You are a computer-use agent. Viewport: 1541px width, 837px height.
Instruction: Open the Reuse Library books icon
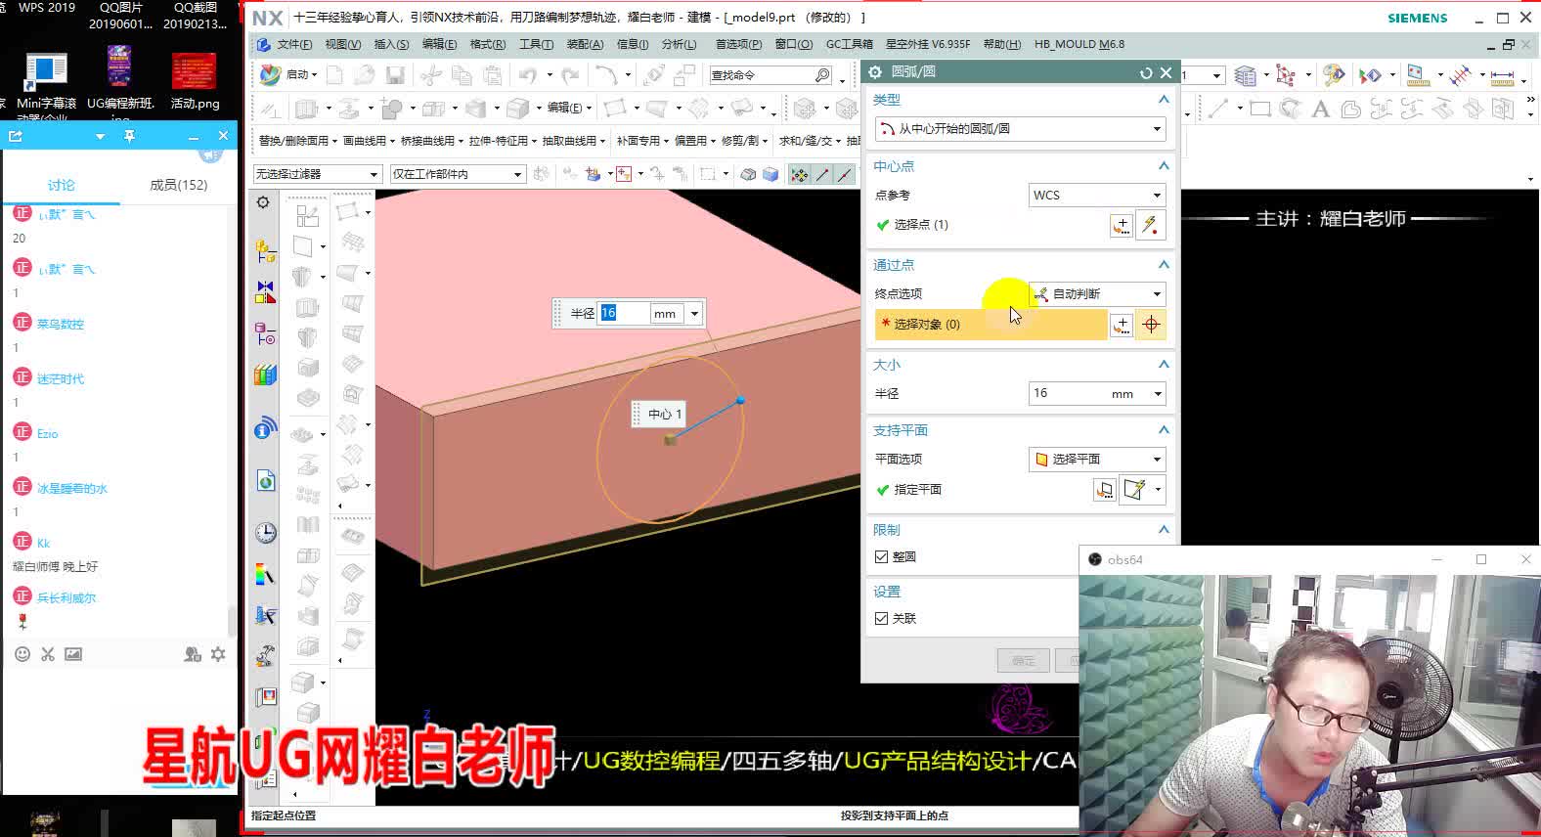pos(265,374)
